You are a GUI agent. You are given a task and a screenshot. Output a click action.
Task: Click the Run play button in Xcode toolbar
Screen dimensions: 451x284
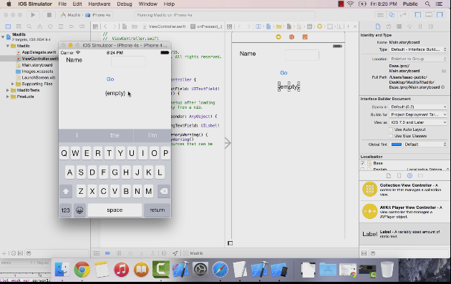[x=33, y=14]
